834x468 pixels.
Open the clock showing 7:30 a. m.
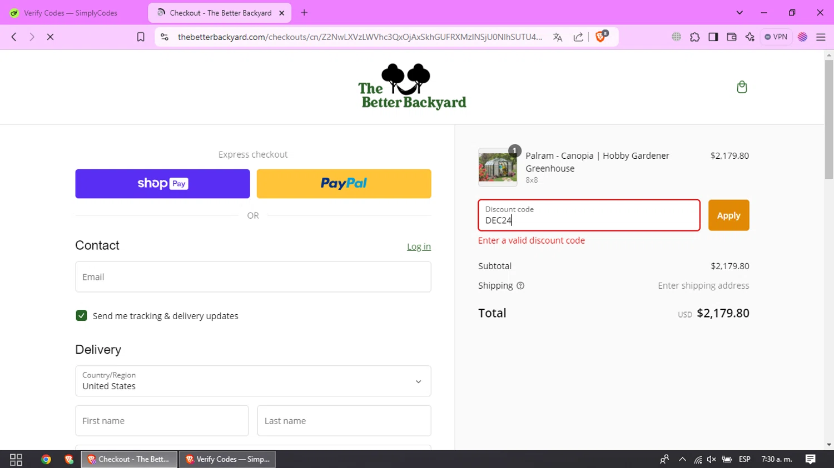(x=777, y=460)
